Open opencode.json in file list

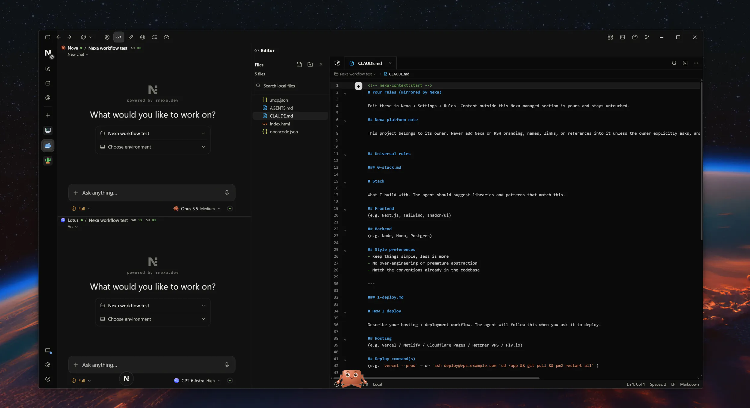(x=290, y=132)
